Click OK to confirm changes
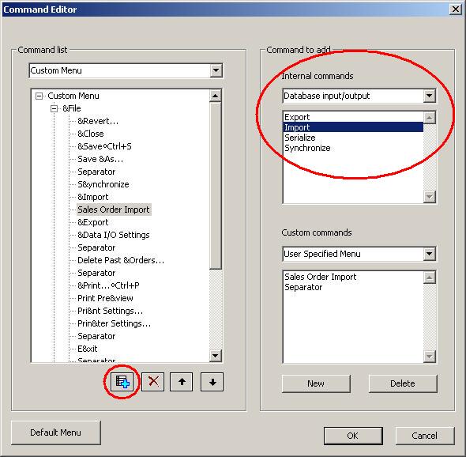Viewport: 466px width, 457px height. coord(353,436)
